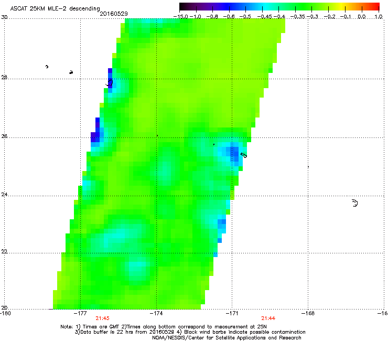This screenshot has width=388, height=341.
Task: Click the longitude label '-171'
Action: coord(232,313)
